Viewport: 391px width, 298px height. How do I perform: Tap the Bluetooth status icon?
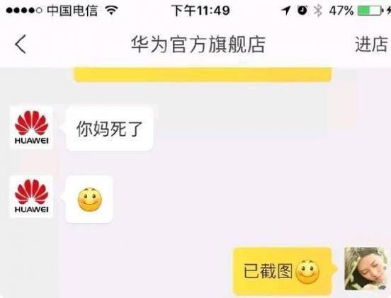(317, 11)
